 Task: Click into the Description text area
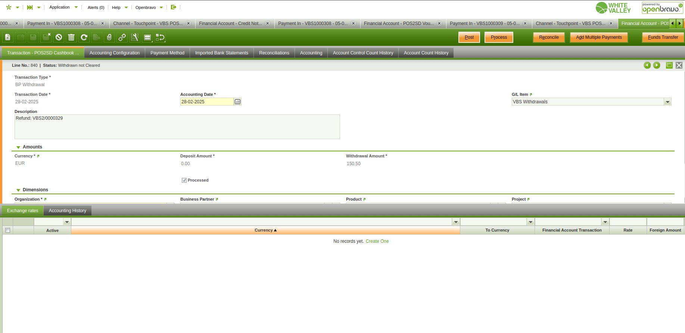[x=177, y=127]
